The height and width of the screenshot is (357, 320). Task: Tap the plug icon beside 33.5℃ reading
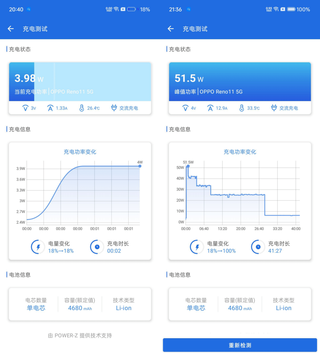click(274, 108)
